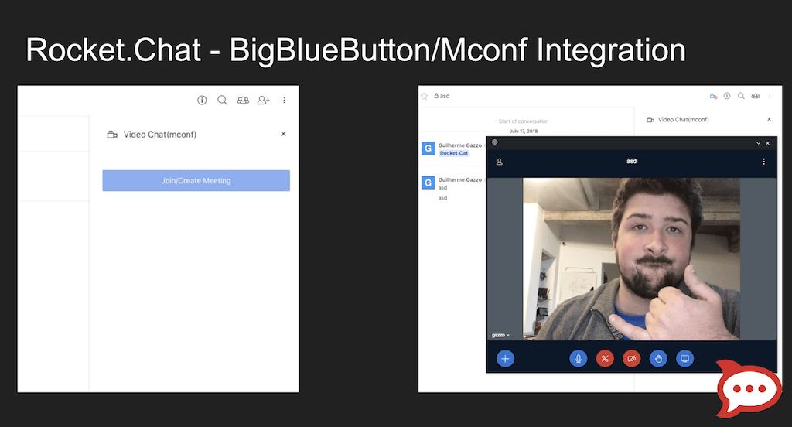Click the right Video Chat(mconf) title

pyautogui.click(x=684, y=120)
